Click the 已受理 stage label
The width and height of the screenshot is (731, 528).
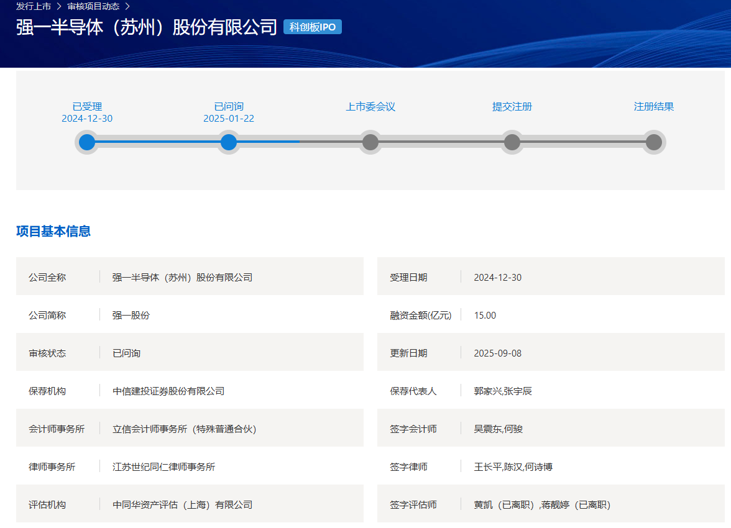tap(87, 107)
